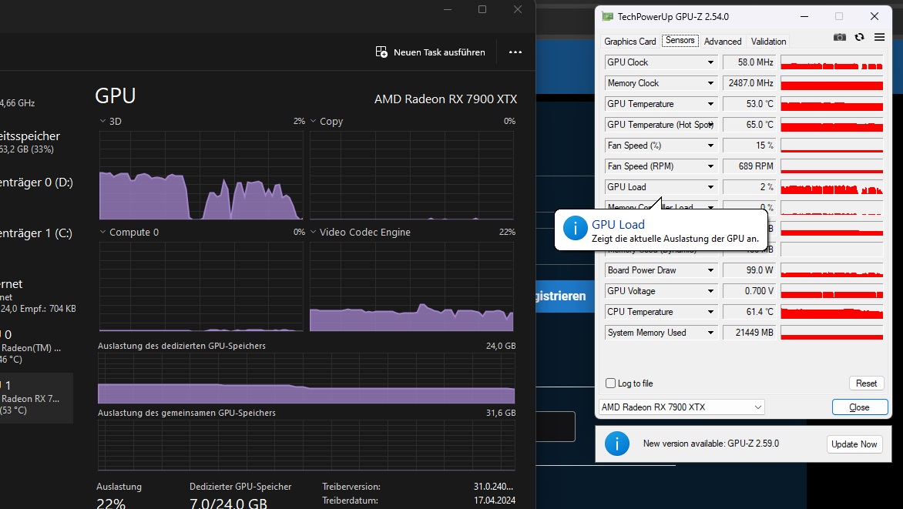Image resolution: width=903 pixels, height=509 pixels.
Task: Open the AMD Radeon RX 7900 XTX device selector
Action: (682, 407)
